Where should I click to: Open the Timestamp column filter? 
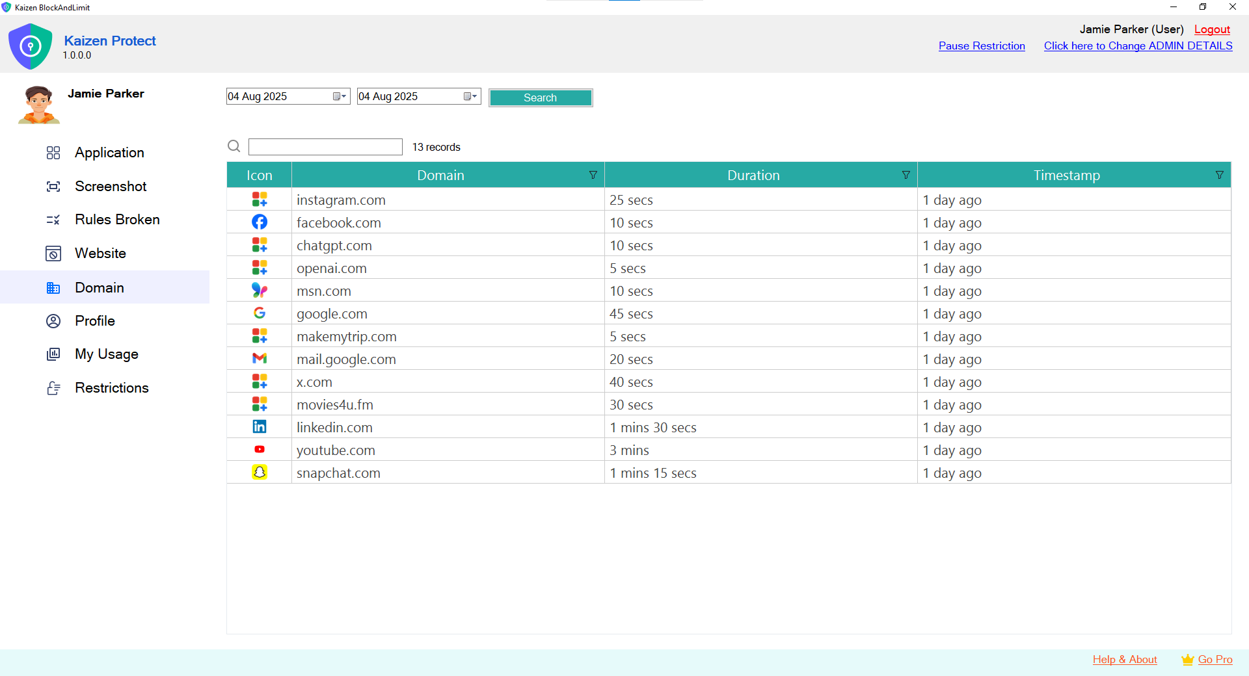click(x=1220, y=175)
